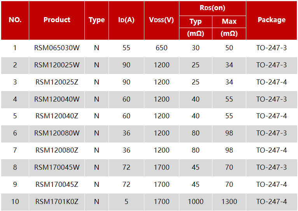Select the 1000 typical resistance cell
This screenshot has height=211, width=298.
tap(195, 202)
